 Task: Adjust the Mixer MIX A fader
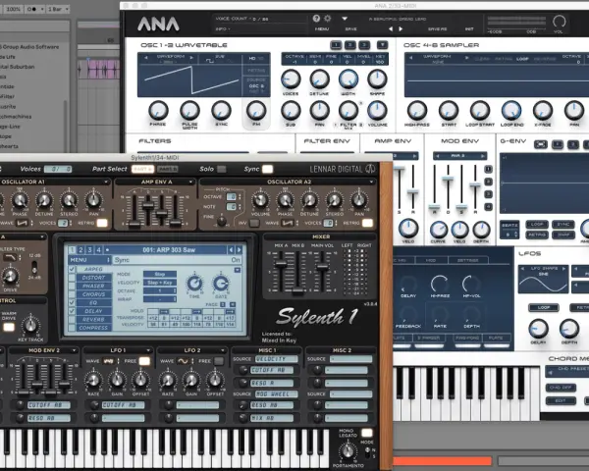coord(281,264)
